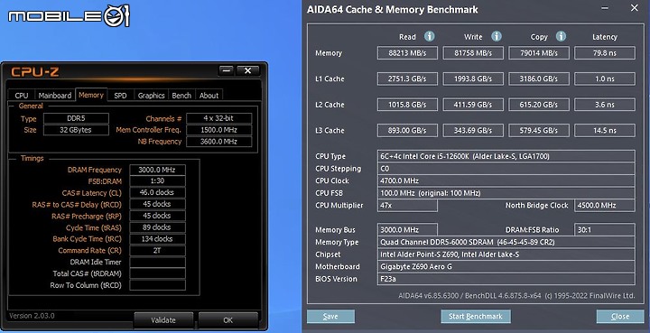The image size is (650, 333).
Task: Click Memory Latency result 79.8 ns
Action: (605, 53)
